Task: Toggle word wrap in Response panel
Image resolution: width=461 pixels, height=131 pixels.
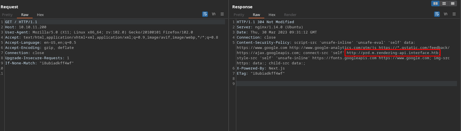Action: pyautogui.click(x=437, y=14)
